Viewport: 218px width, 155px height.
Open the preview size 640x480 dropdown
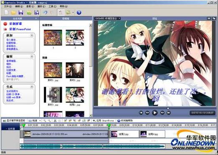[x=108, y=18]
